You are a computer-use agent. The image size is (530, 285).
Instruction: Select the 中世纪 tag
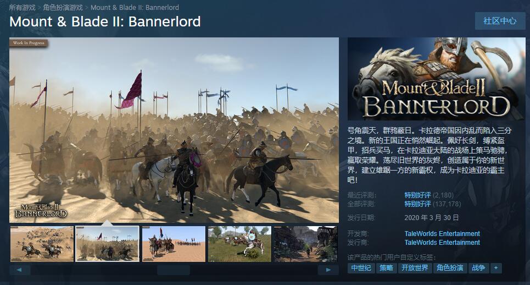pyautogui.click(x=361, y=268)
